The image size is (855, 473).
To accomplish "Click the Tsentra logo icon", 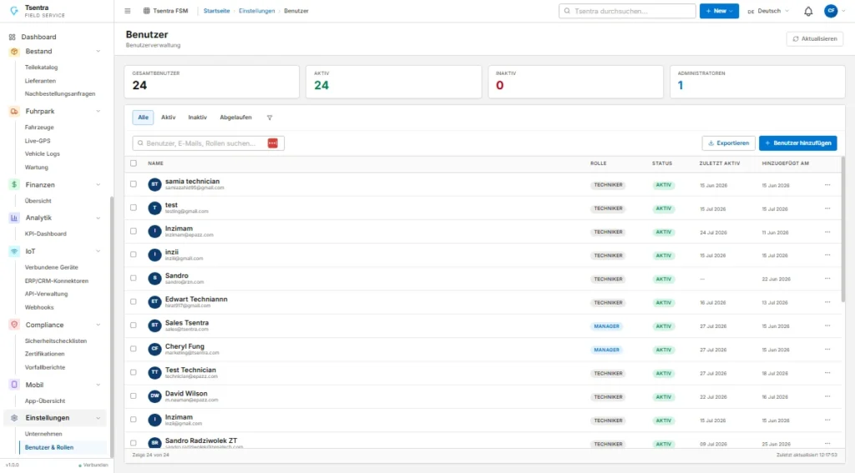I will coord(14,11).
